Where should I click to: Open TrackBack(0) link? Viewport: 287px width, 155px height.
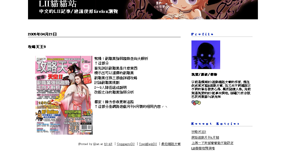148,144
